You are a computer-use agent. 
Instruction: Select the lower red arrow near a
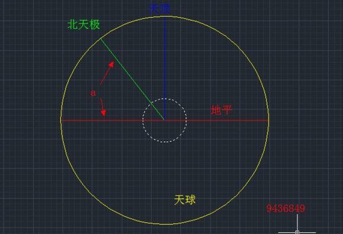tap(103, 107)
